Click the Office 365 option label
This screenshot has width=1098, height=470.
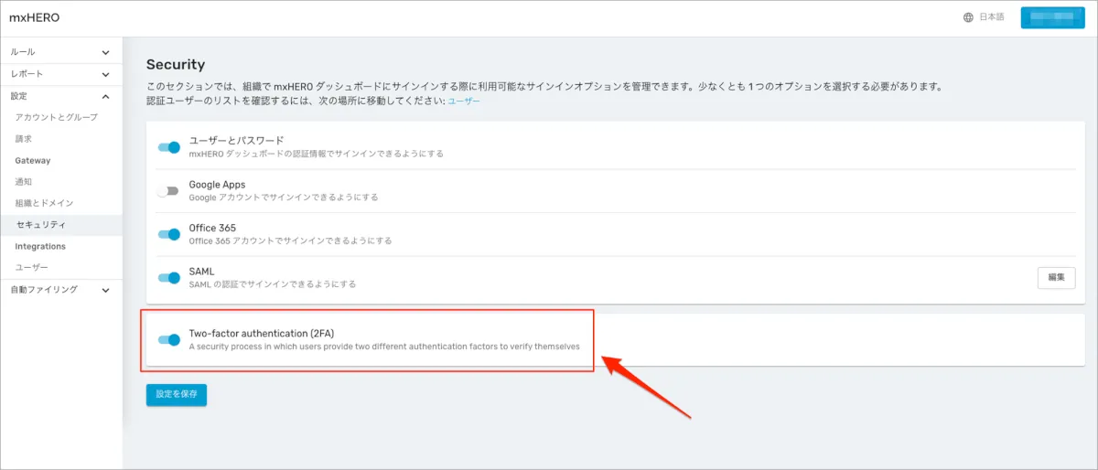point(213,228)
